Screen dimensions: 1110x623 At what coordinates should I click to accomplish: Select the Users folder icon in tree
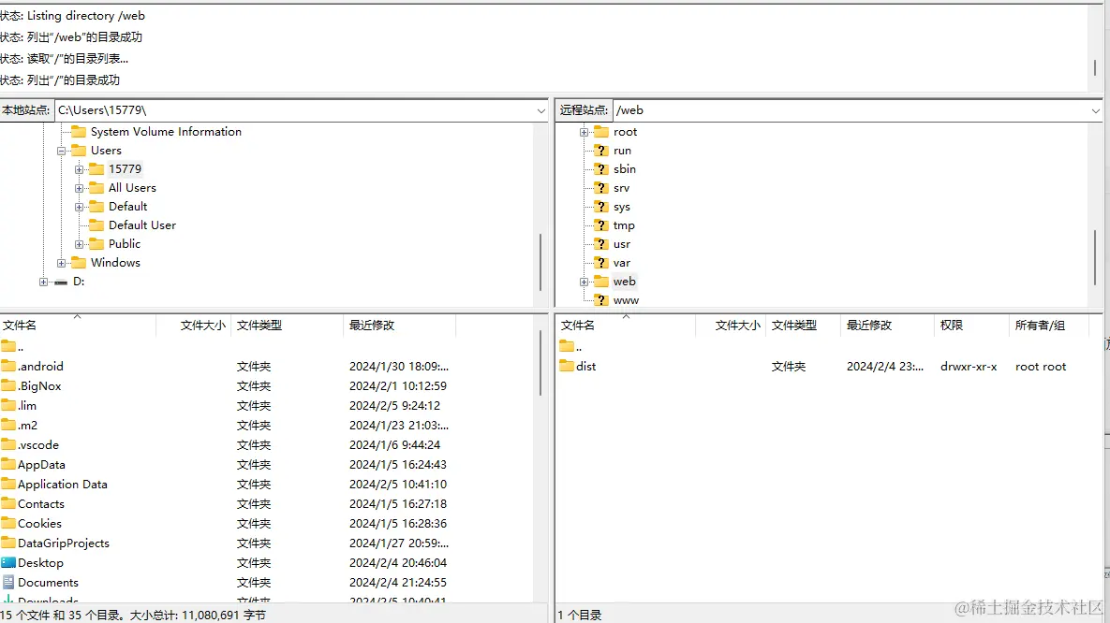(79, 150)
